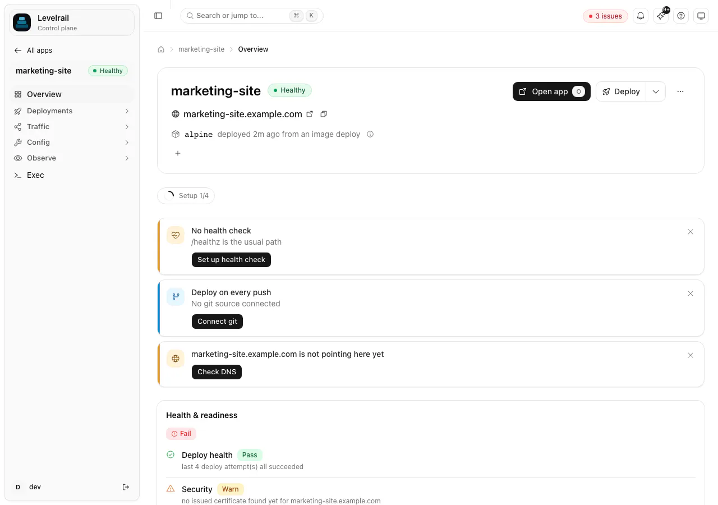Click the Connect git button

pos(217,322)
